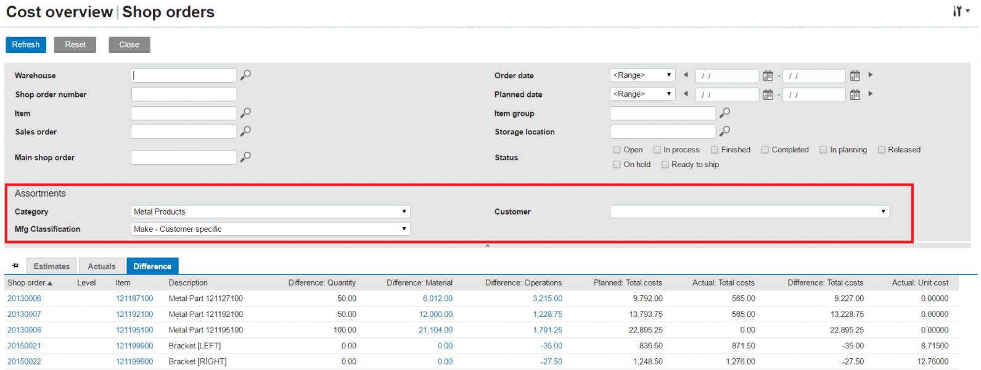Click the Warehouse lookup magnifier icon
This screenshot has height=370, width=981.
(x=245, y=75)
